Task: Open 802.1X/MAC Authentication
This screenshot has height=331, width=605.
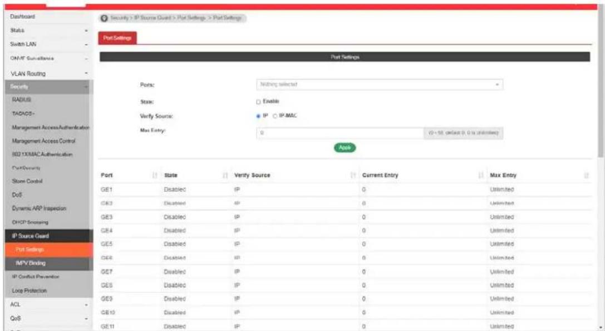Action: click(42, 154)
